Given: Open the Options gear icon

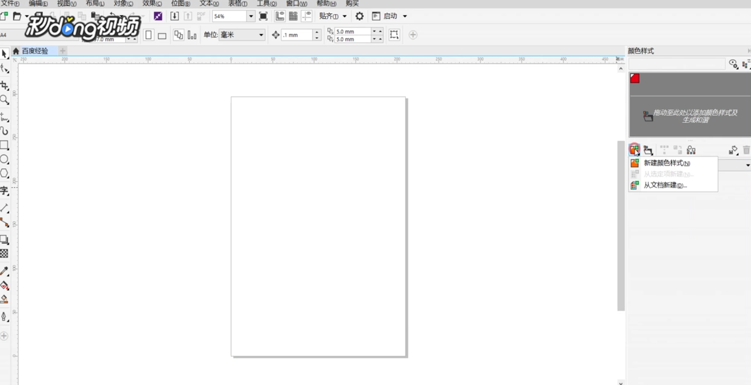Looking at the screenshot, I should pyautogui.click(x=359, y=16).
